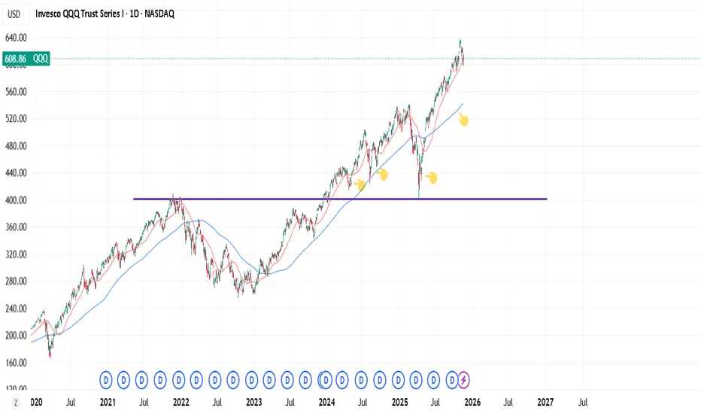
Task: Open dividend marker above the 2023 axis label
Action: (252, 380)
